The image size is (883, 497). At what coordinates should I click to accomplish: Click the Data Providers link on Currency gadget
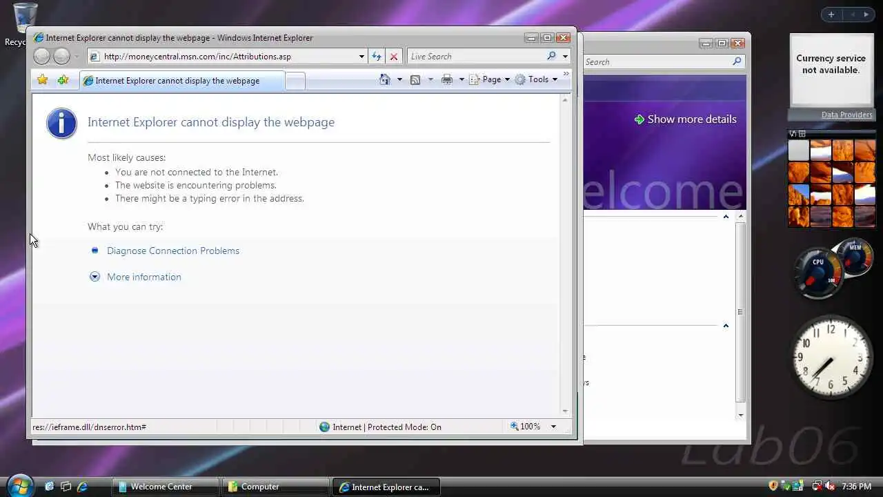point(846,115)
